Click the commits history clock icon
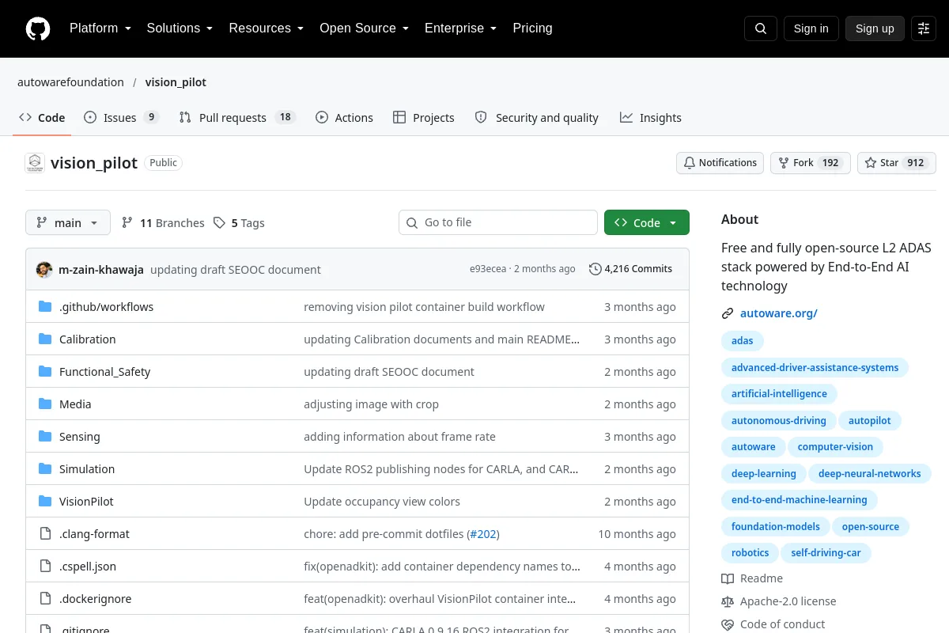Viewport: 949px width, 633px height. click(x=595, y=269)
